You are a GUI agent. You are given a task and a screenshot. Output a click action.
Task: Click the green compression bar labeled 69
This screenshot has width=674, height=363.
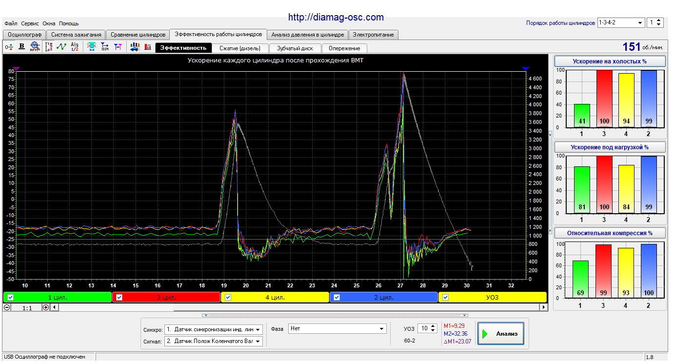pyautogui.click(x=580, y=279)
